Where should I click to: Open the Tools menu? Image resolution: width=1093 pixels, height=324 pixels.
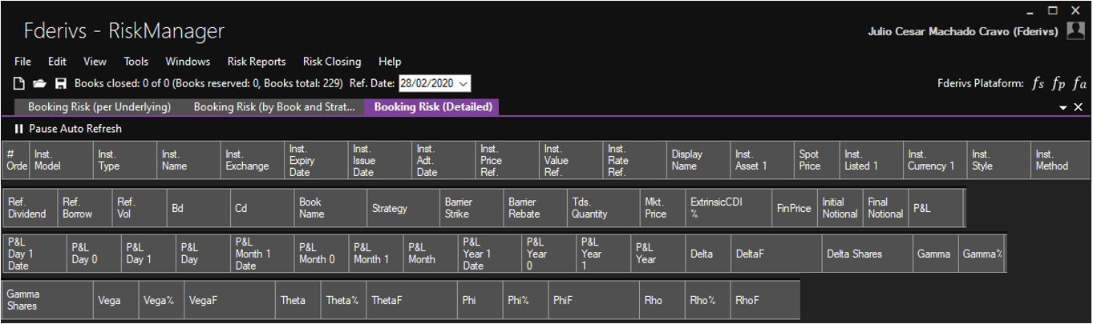click(136, 62)
